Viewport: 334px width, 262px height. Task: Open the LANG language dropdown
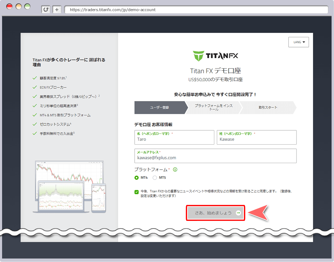click(299, 42)
